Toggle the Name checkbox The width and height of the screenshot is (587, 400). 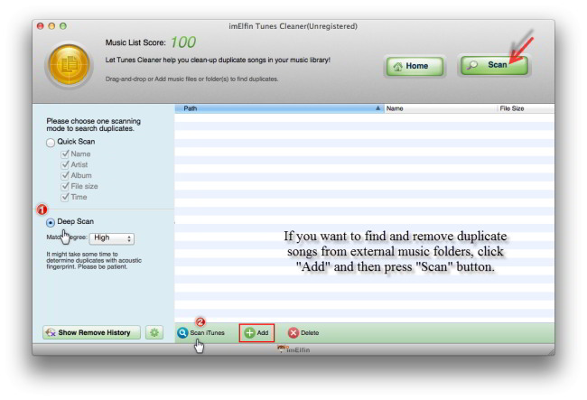click(65, 153)
